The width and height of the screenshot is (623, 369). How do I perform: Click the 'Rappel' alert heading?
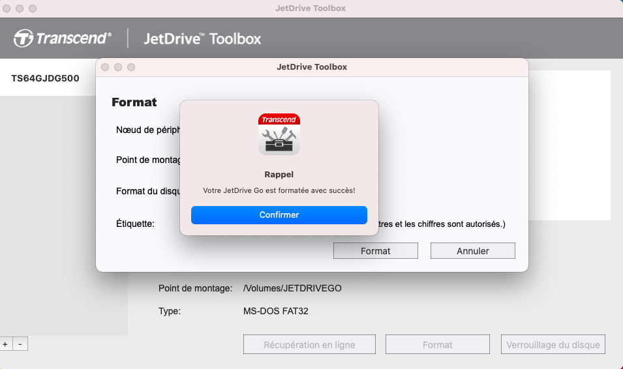pos(279,174)
